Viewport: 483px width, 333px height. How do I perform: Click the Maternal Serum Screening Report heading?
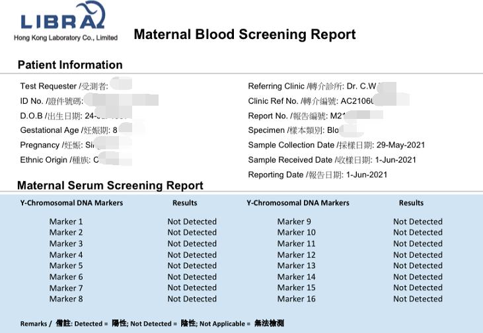point(110,186)
